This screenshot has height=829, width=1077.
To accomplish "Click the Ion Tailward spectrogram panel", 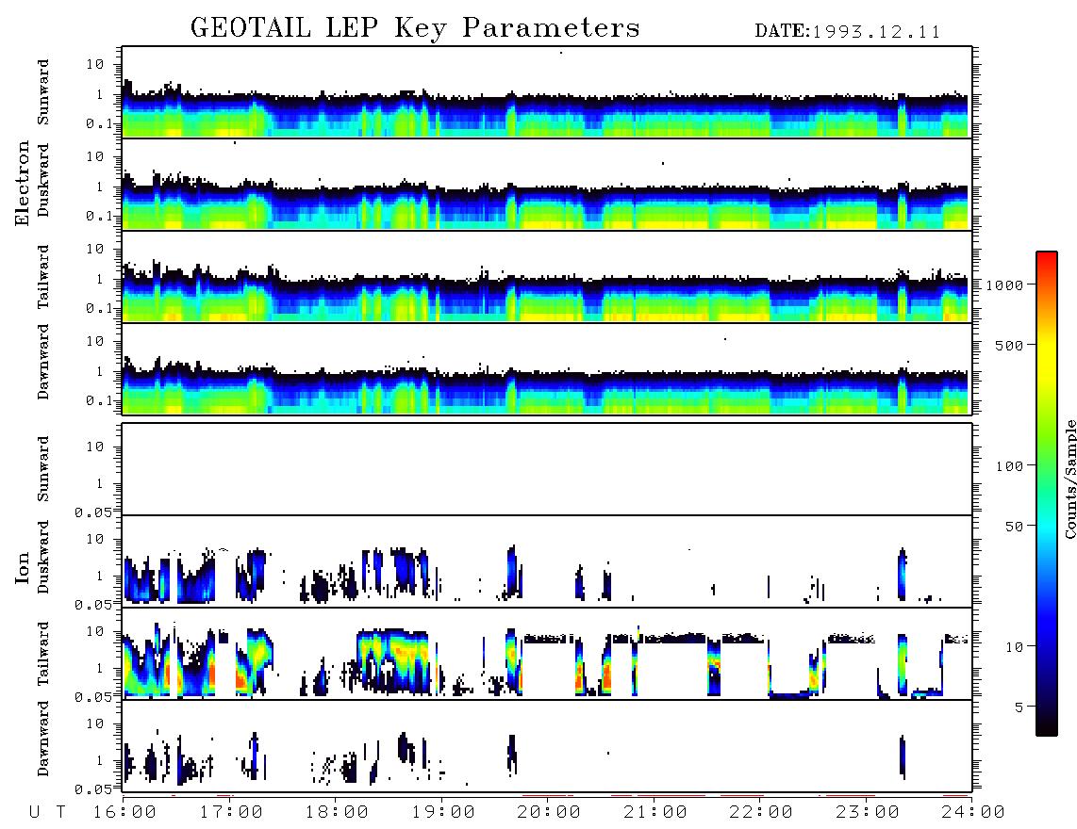I will pyautogui.click(x=547, y=654).
